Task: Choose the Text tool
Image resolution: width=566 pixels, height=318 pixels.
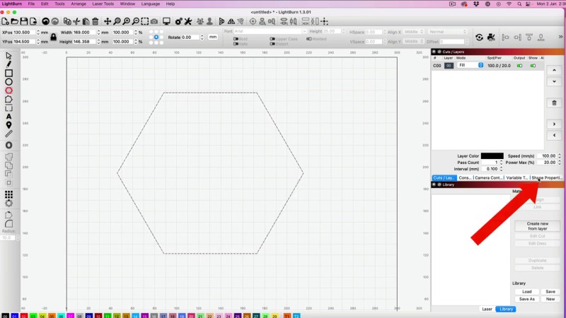Action: (x=8, y=117)
